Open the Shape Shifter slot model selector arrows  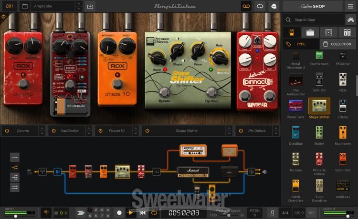(229, 130)
